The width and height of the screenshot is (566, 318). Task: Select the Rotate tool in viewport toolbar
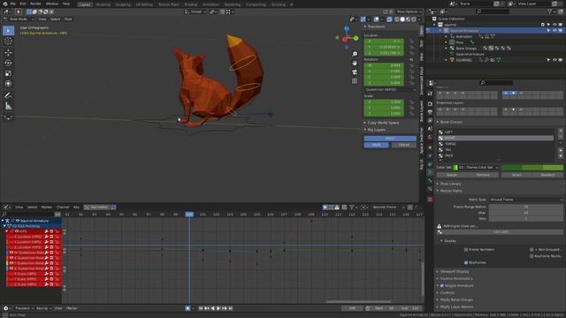click(8, 63)
